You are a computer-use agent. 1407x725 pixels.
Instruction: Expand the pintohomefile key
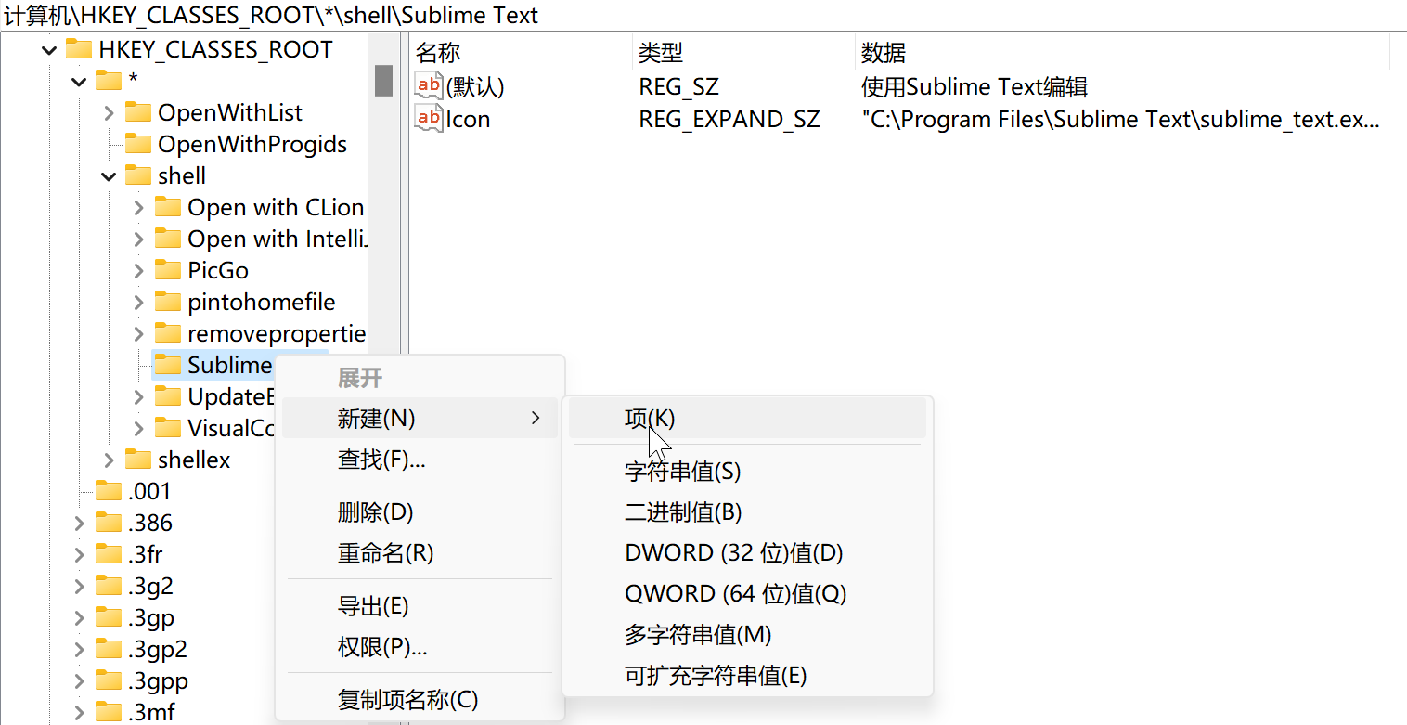139,303
